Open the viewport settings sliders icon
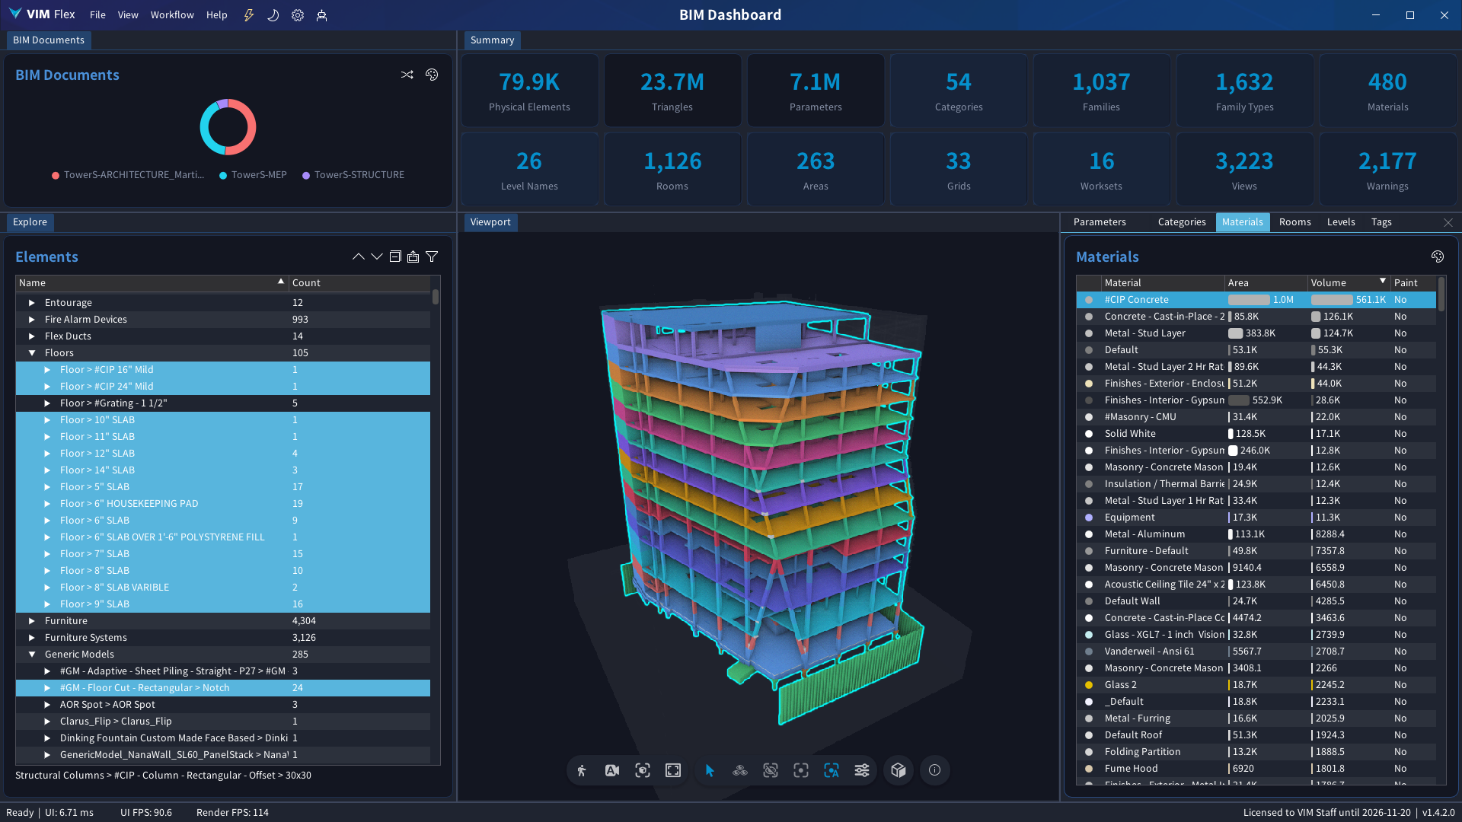Viewport: 1462px width, 822px height. tap(862, 770)
